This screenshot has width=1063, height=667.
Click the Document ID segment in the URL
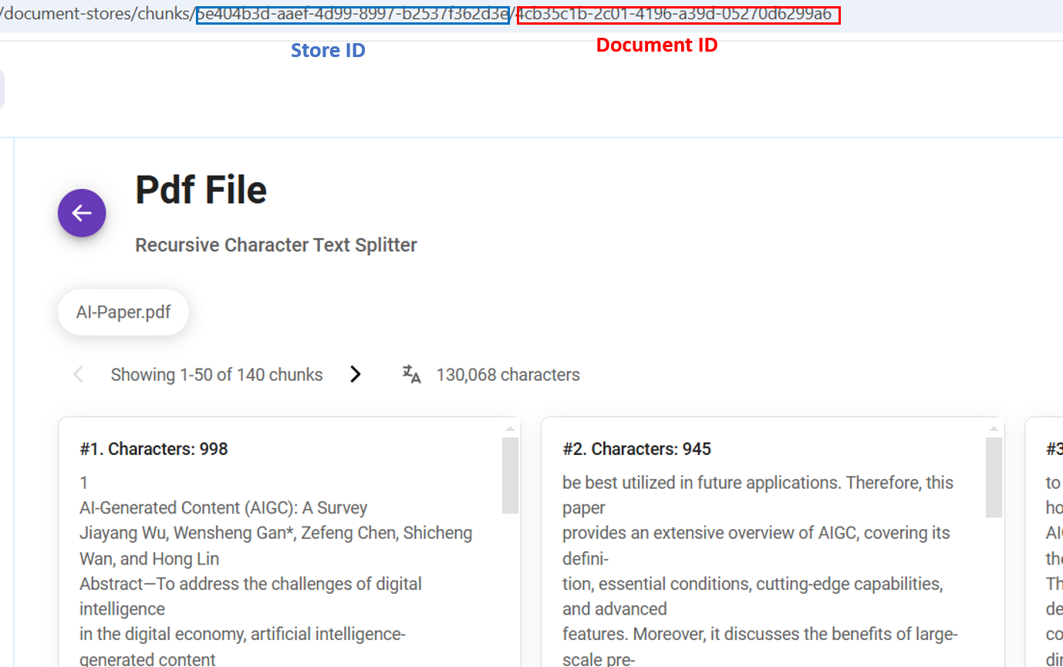tap(677, 14)
